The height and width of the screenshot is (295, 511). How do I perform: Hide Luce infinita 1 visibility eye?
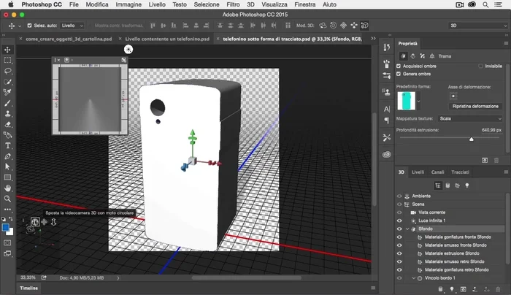[x=399, y=221]
